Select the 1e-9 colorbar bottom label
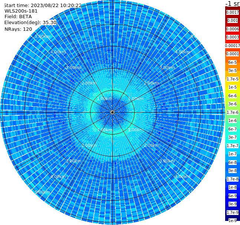This screenshot has width=240, height=225. pyautogui.click(x=233, y=221)
